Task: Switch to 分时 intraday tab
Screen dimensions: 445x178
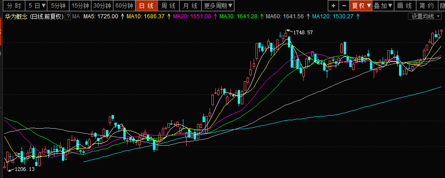Action: tap(14, 6)
